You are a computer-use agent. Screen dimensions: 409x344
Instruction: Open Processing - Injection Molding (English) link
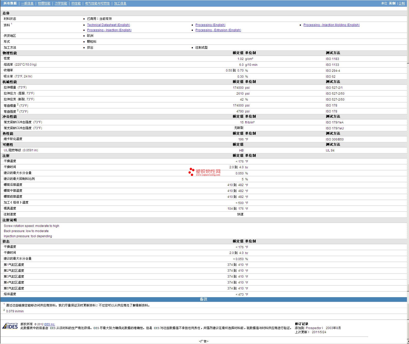tap(331, 25)
